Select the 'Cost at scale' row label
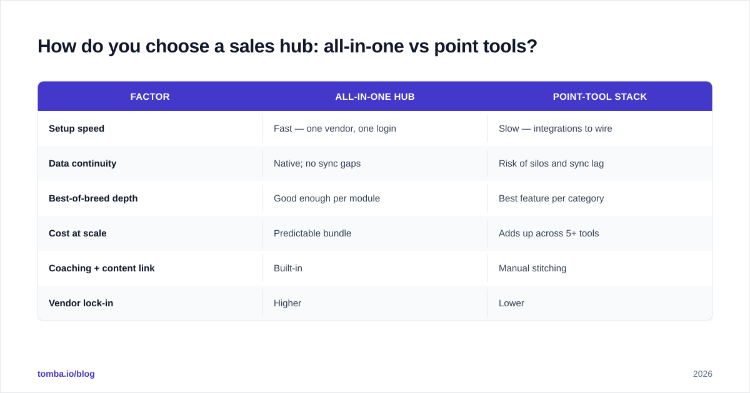 [x=77, y=233]
